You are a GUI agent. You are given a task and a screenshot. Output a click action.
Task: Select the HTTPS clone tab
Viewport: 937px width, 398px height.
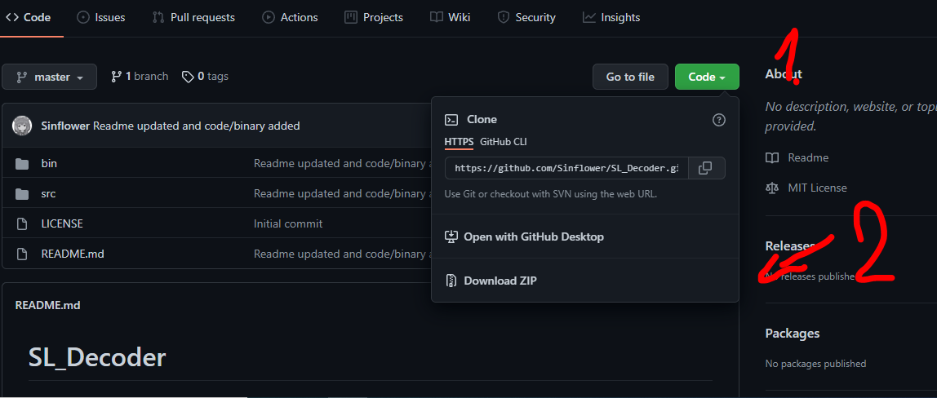pyautogui.click(x=459, y=142)
